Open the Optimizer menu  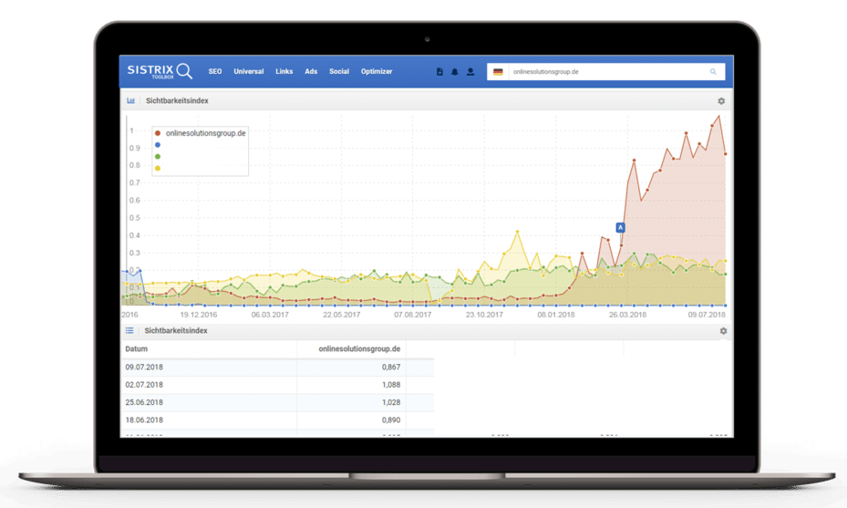tap(377, 71)
